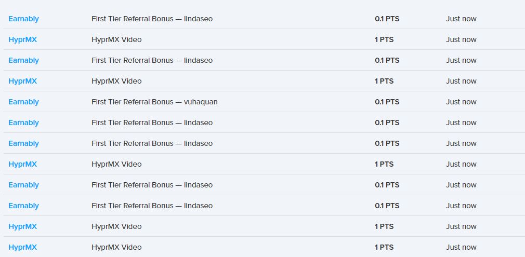Image resolution: width=525 pixels, height=257 pixels.
Task: Click "Just now" timestamp in the first row
Action: tap(461, 19)
